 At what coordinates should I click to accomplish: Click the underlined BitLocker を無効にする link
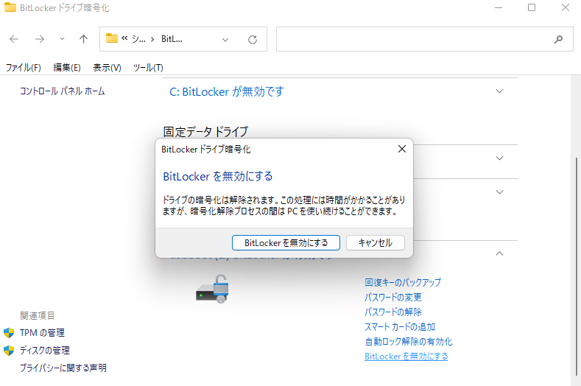[x=406, y=357]
